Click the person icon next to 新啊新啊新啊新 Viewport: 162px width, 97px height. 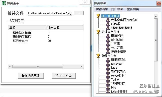108,28
